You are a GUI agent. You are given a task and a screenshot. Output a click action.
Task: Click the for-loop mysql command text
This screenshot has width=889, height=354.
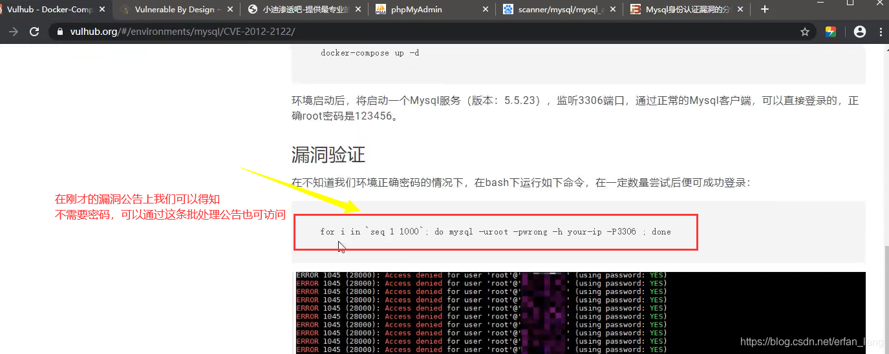coord(495,232)
